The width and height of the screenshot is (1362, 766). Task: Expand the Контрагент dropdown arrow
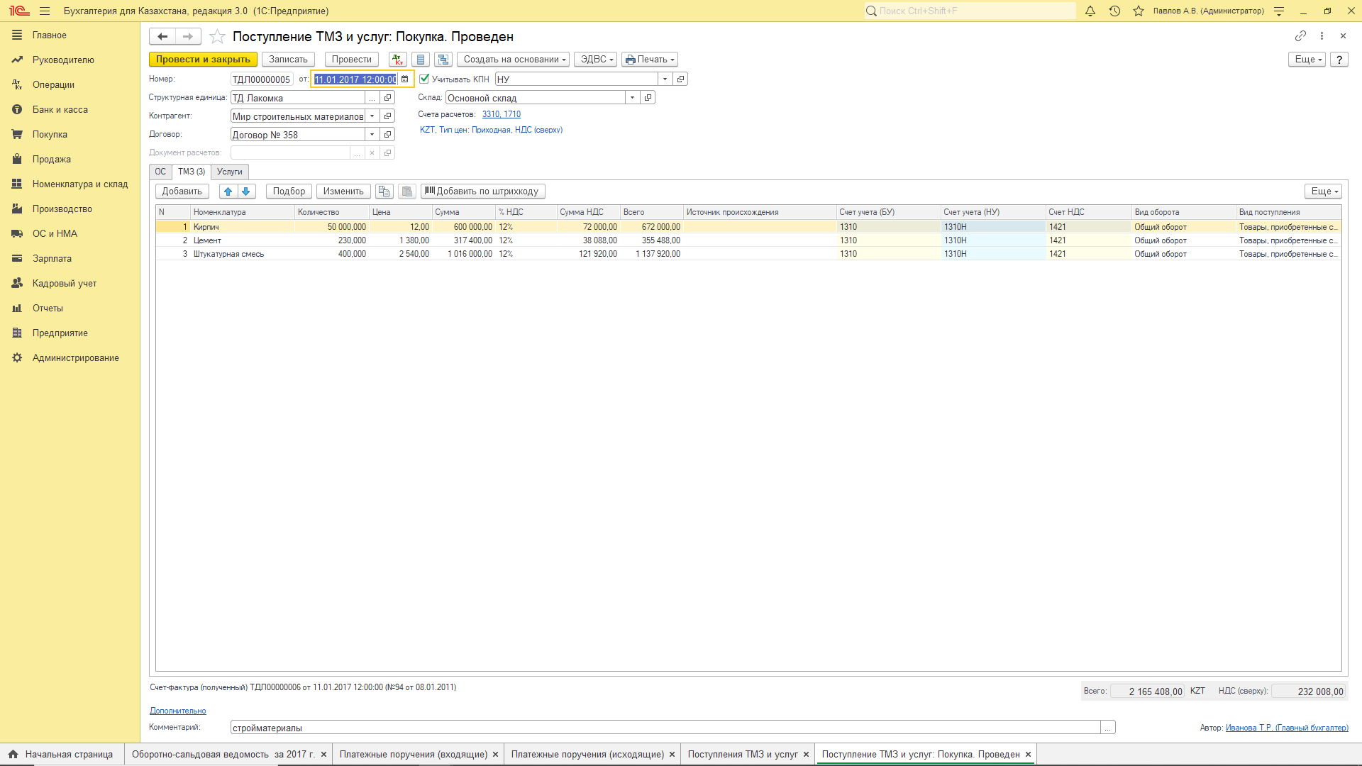point(372,116)
